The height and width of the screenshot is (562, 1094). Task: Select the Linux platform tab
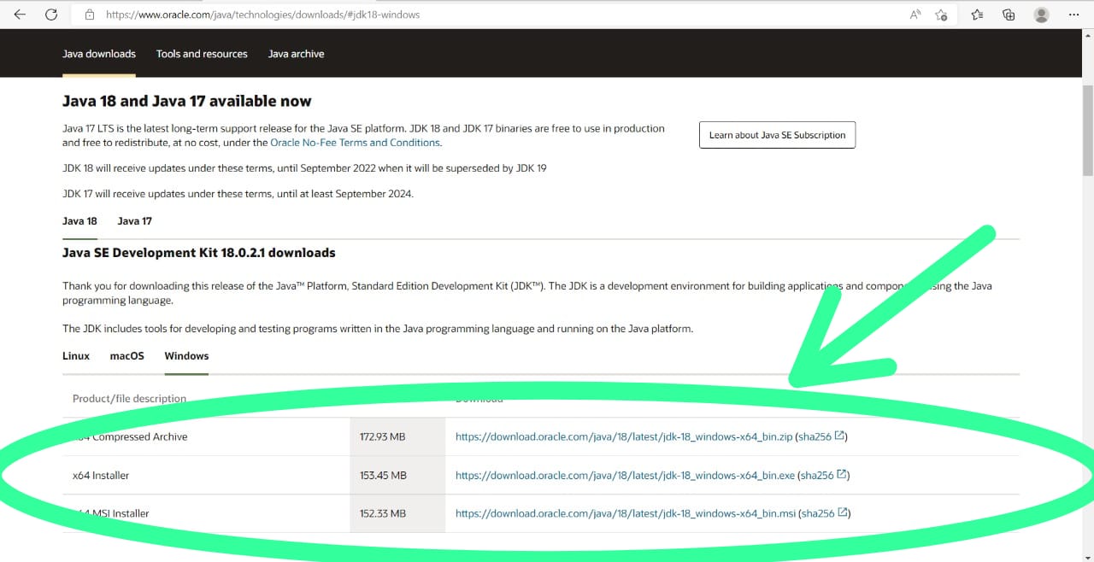(76, 356)
